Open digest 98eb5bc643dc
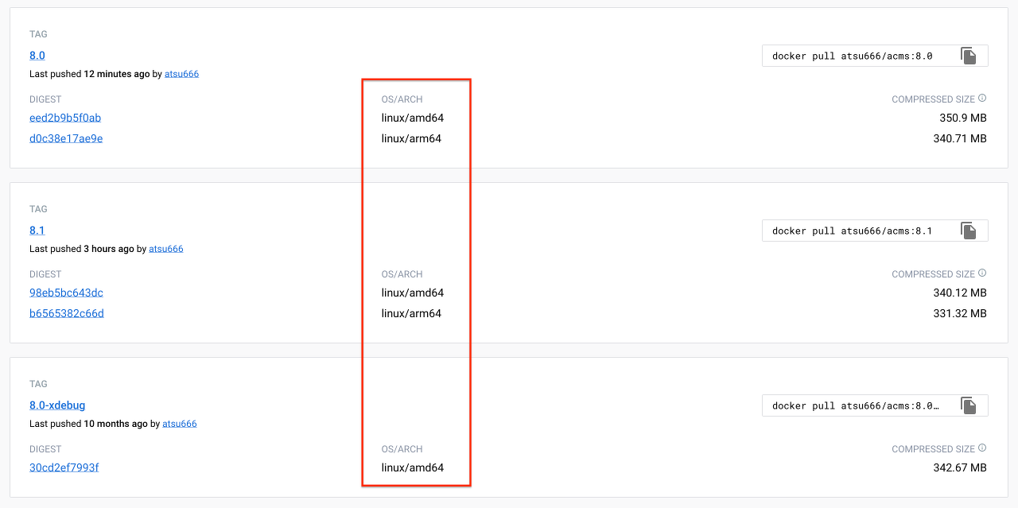Image resolution: width=1018 pixels, height=508 pixels. tap(66, 293)
